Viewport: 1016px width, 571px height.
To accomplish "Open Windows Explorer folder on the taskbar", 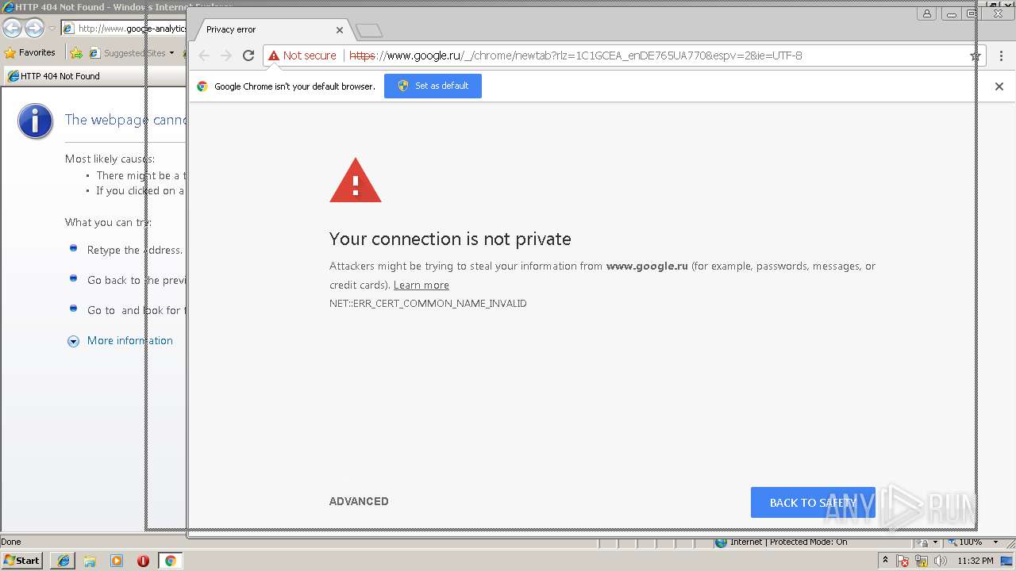I will click(x=90, y=561).
